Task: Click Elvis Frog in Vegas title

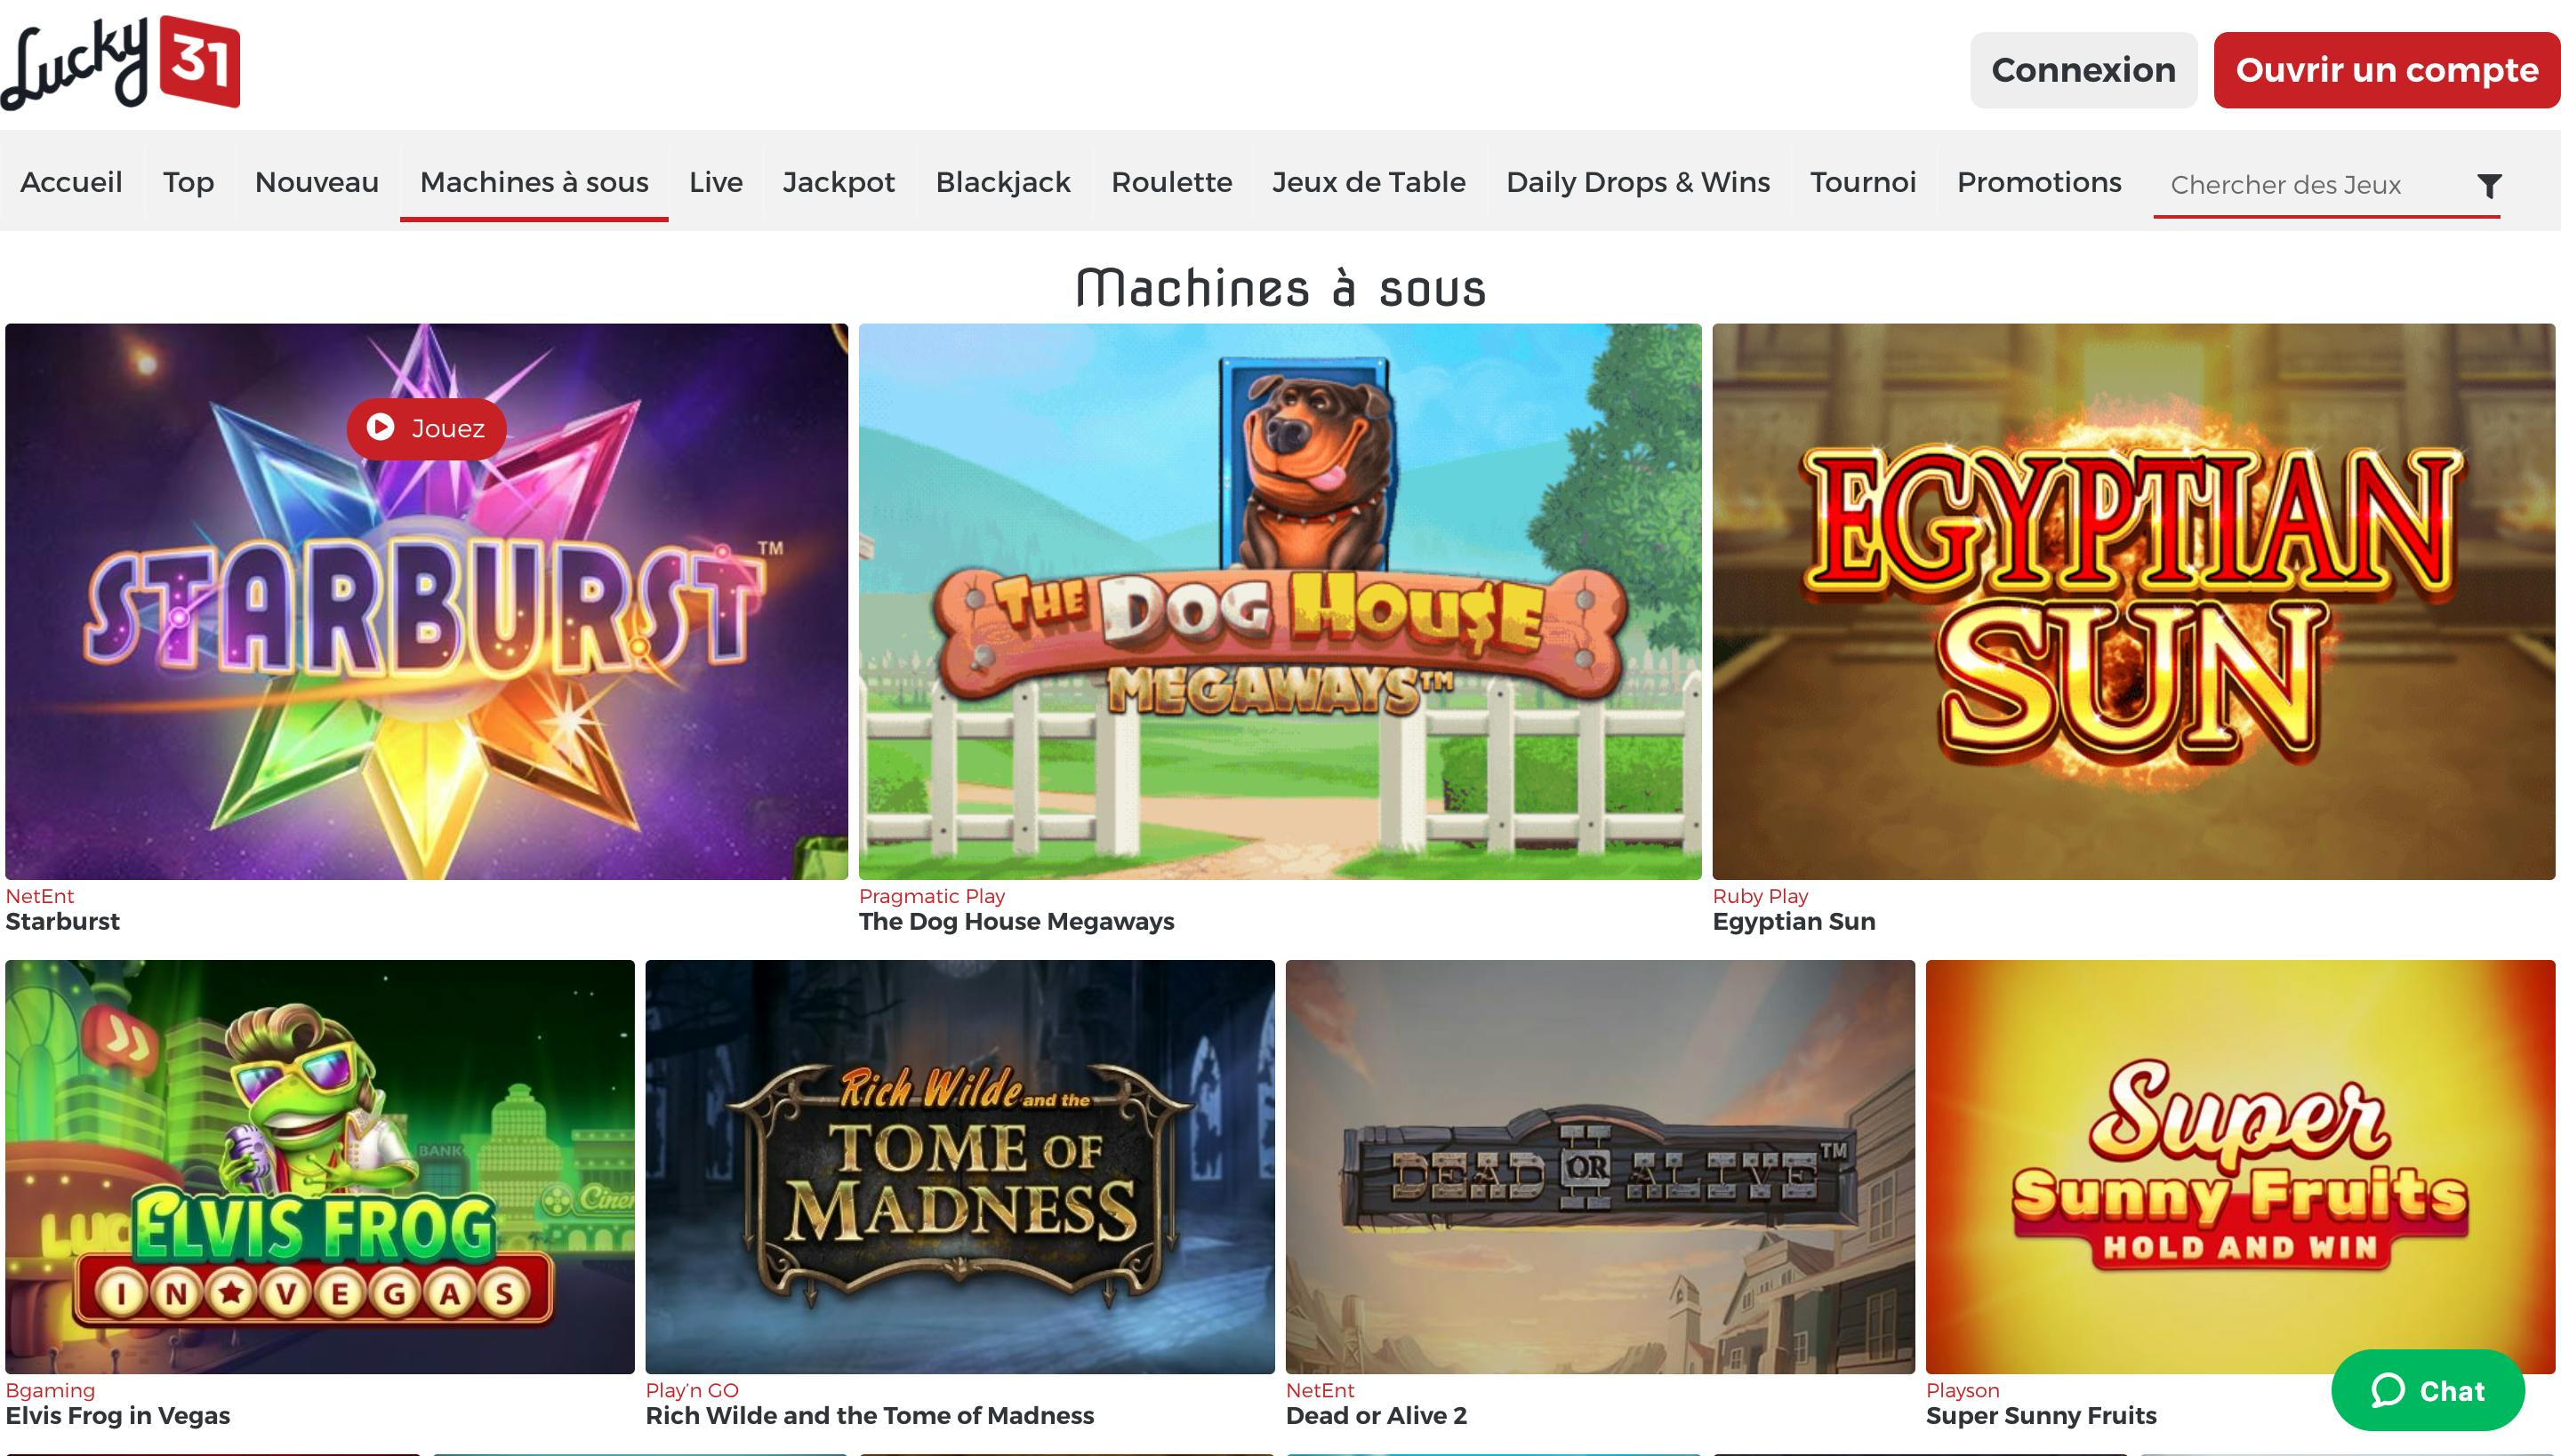Action: point(118,1415)
